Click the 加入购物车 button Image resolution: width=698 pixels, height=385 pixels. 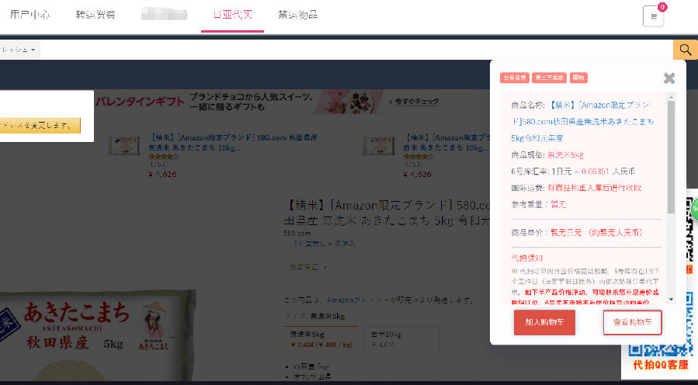point(544,322)
